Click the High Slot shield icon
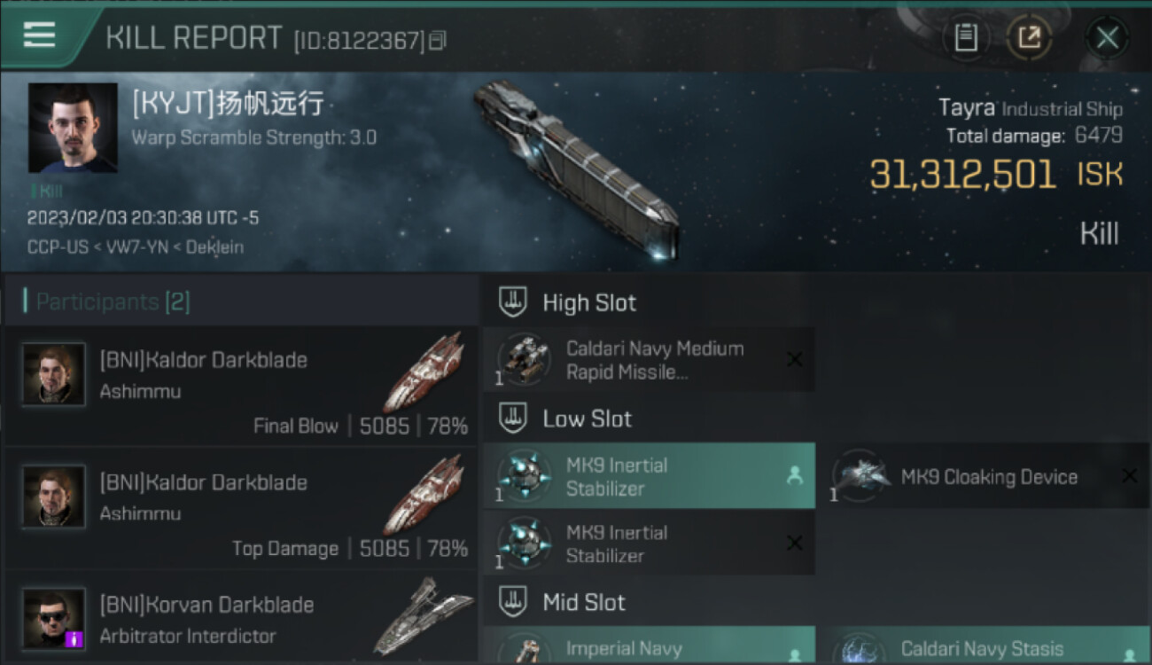 tap(512, 302)
